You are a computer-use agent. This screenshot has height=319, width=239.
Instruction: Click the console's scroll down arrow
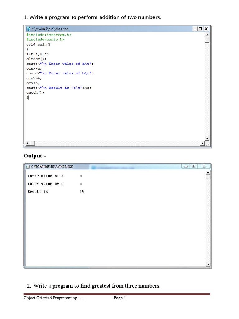click(x=208, y=264)
